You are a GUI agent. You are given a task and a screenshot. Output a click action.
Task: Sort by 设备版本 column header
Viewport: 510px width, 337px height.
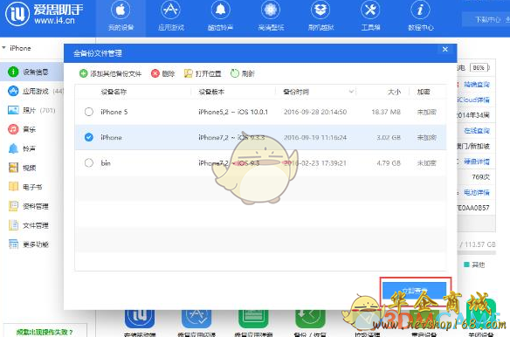(x=211, y=92)
